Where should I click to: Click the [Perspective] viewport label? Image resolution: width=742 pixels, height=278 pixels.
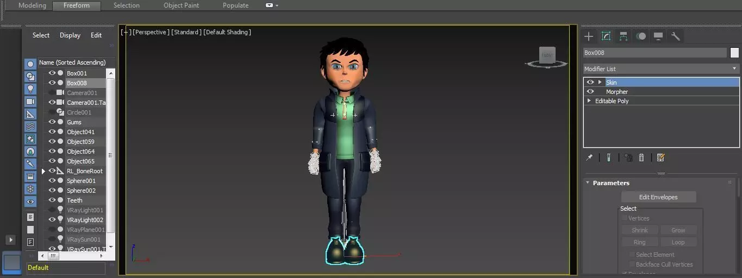point(151,32)
